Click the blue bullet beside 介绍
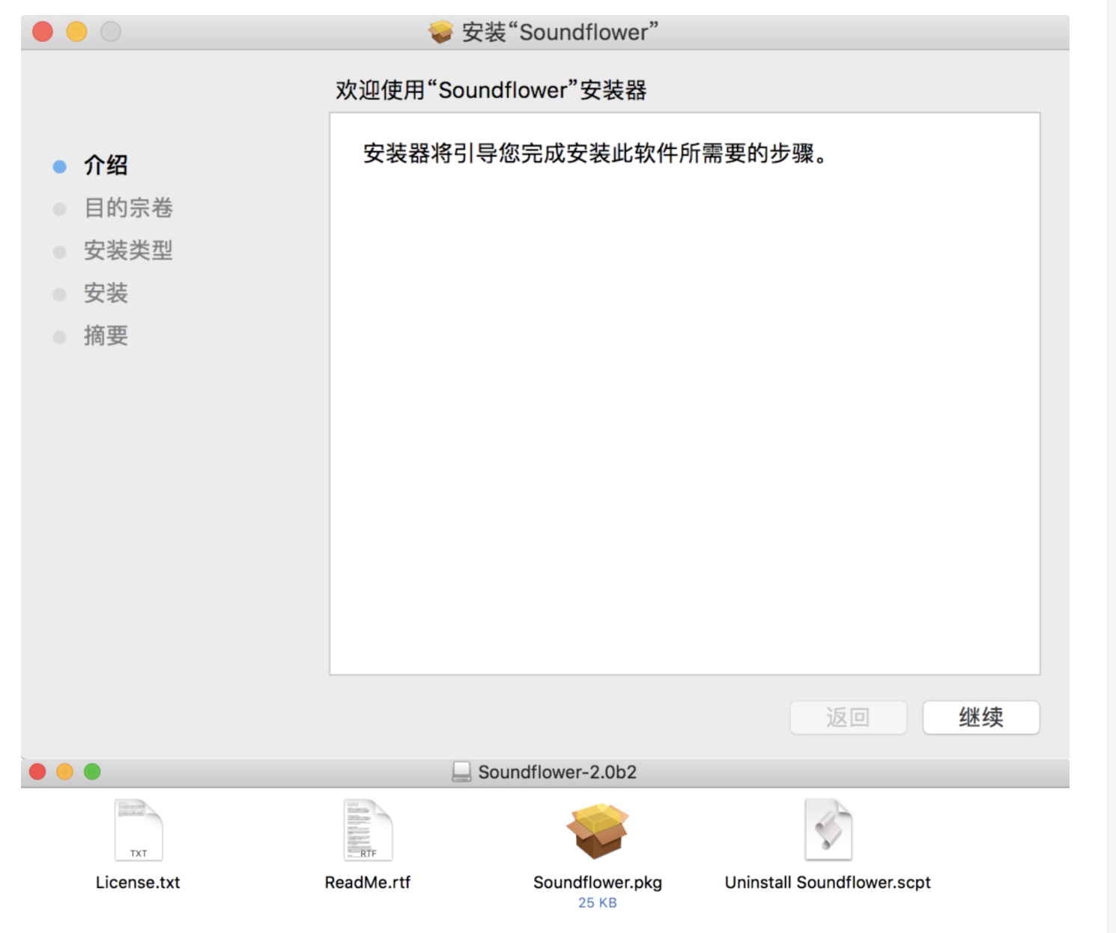Screen dimensions: 1116x933 [x=60, y=166]
